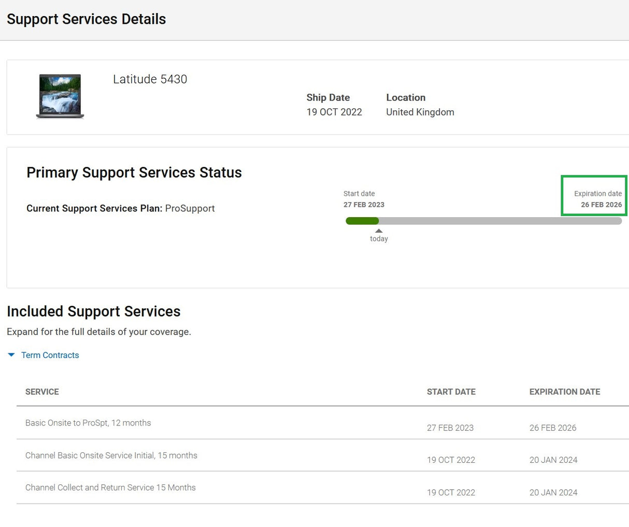This screenshot has height=527, width=629.
Task: Click the ProSupport current plan text
Action: click(190, 208)
